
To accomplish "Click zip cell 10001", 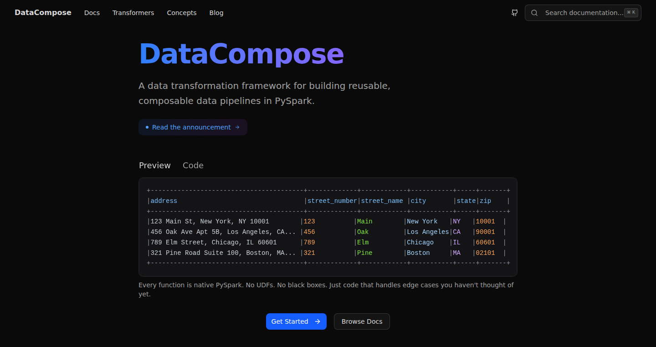I will [x=486, y=222].
